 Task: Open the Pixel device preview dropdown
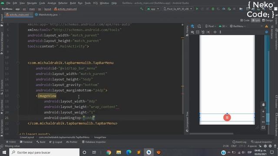tap(211, 26)
